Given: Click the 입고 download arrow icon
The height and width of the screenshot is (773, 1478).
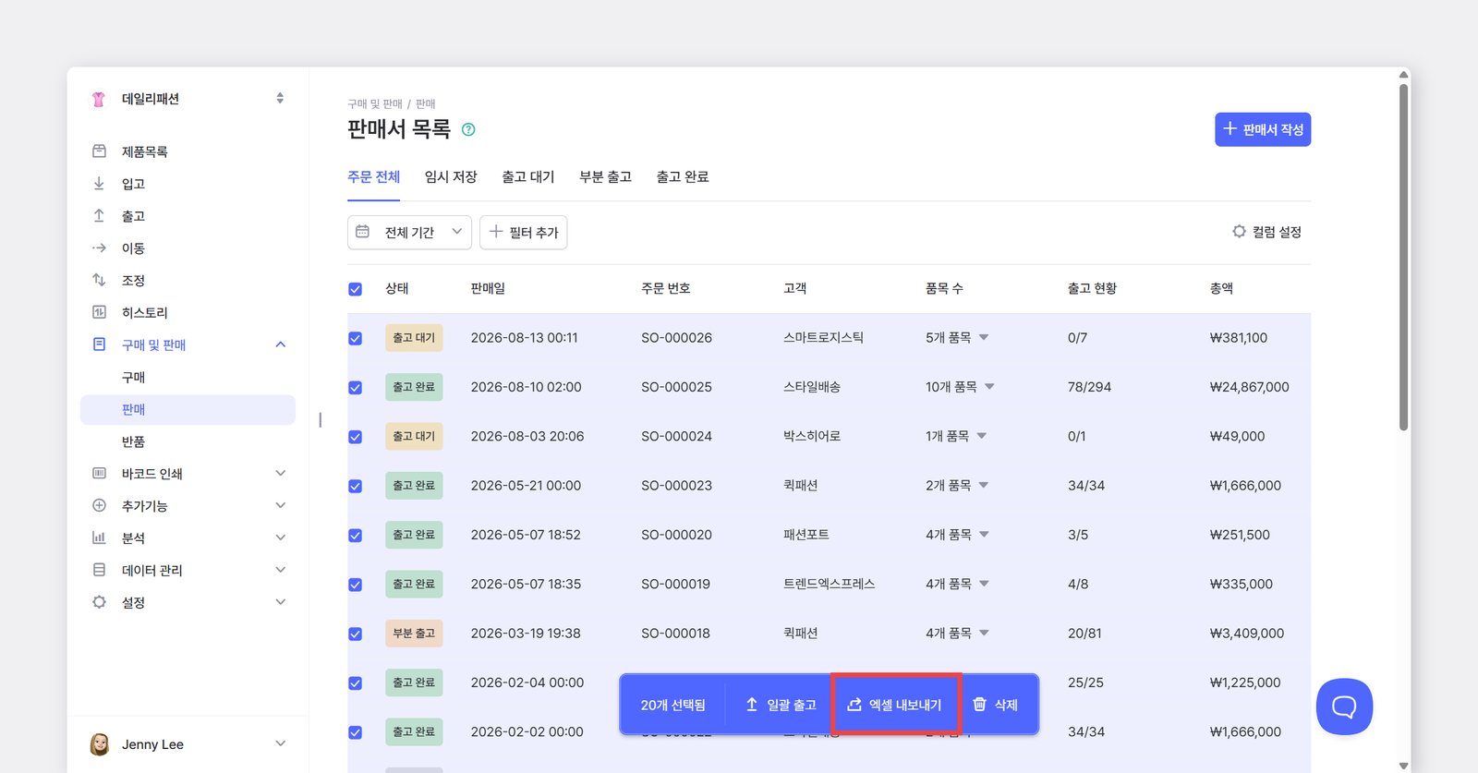Looking at the screenshot, I should (x=99, y=184).
